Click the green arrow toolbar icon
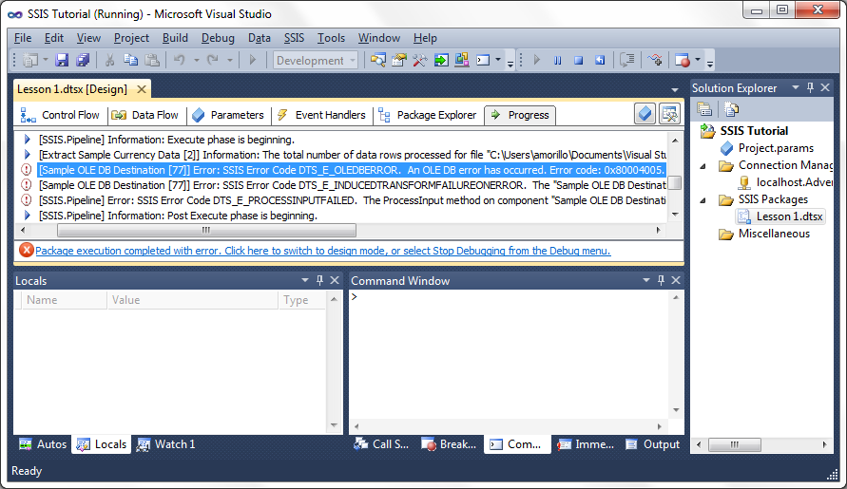The width and height of the screenshot is (847, 489). pyautogui.click(x=441, y=60)
